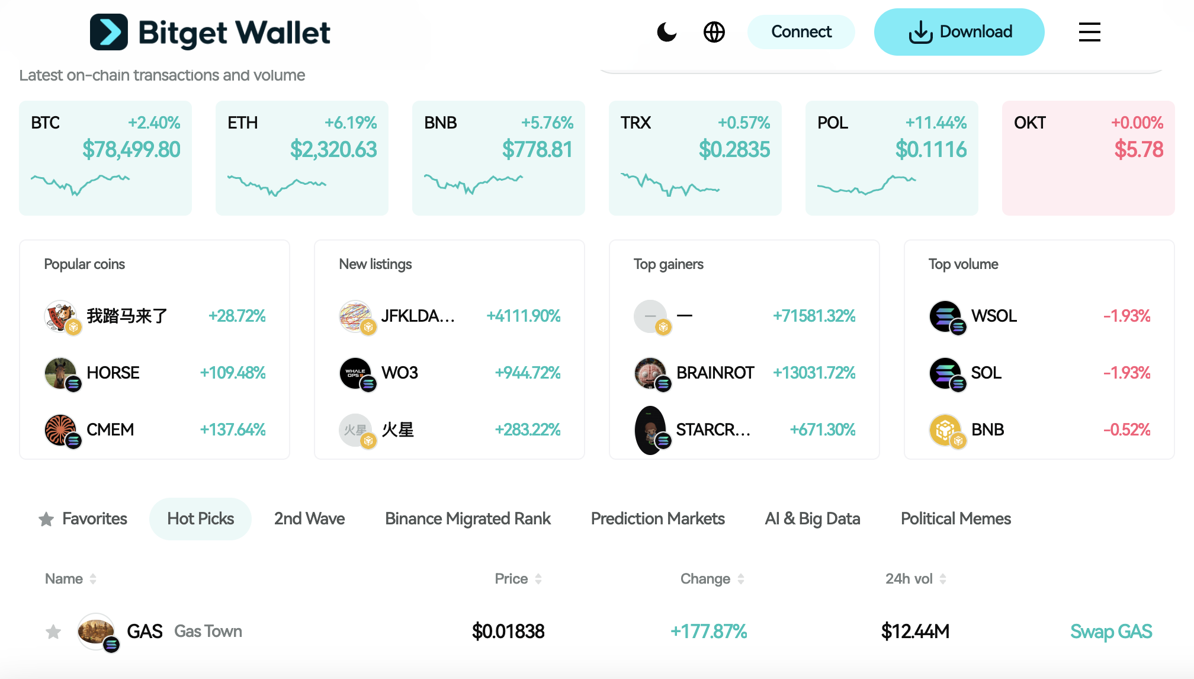Screen dimensions: 1194x679
Task: Click the Connect button
Action: click(x=801, y=32)
